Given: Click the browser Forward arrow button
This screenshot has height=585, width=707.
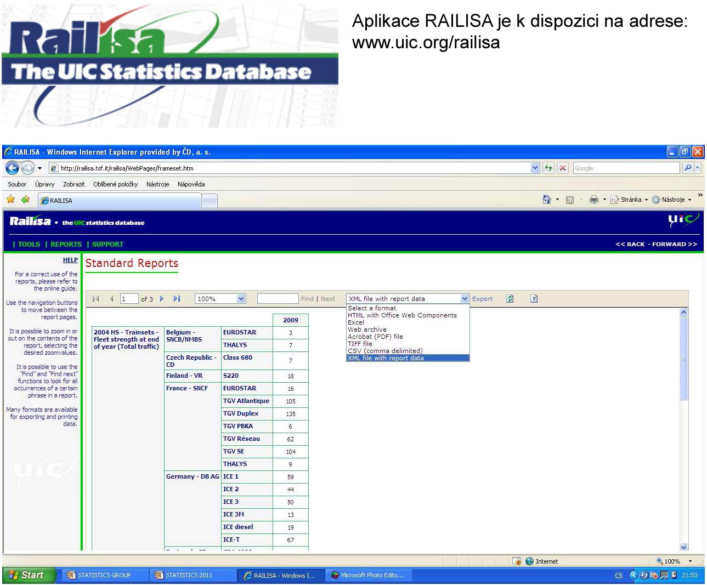Looking at the screenshot, I should click(x=27, y=168).
